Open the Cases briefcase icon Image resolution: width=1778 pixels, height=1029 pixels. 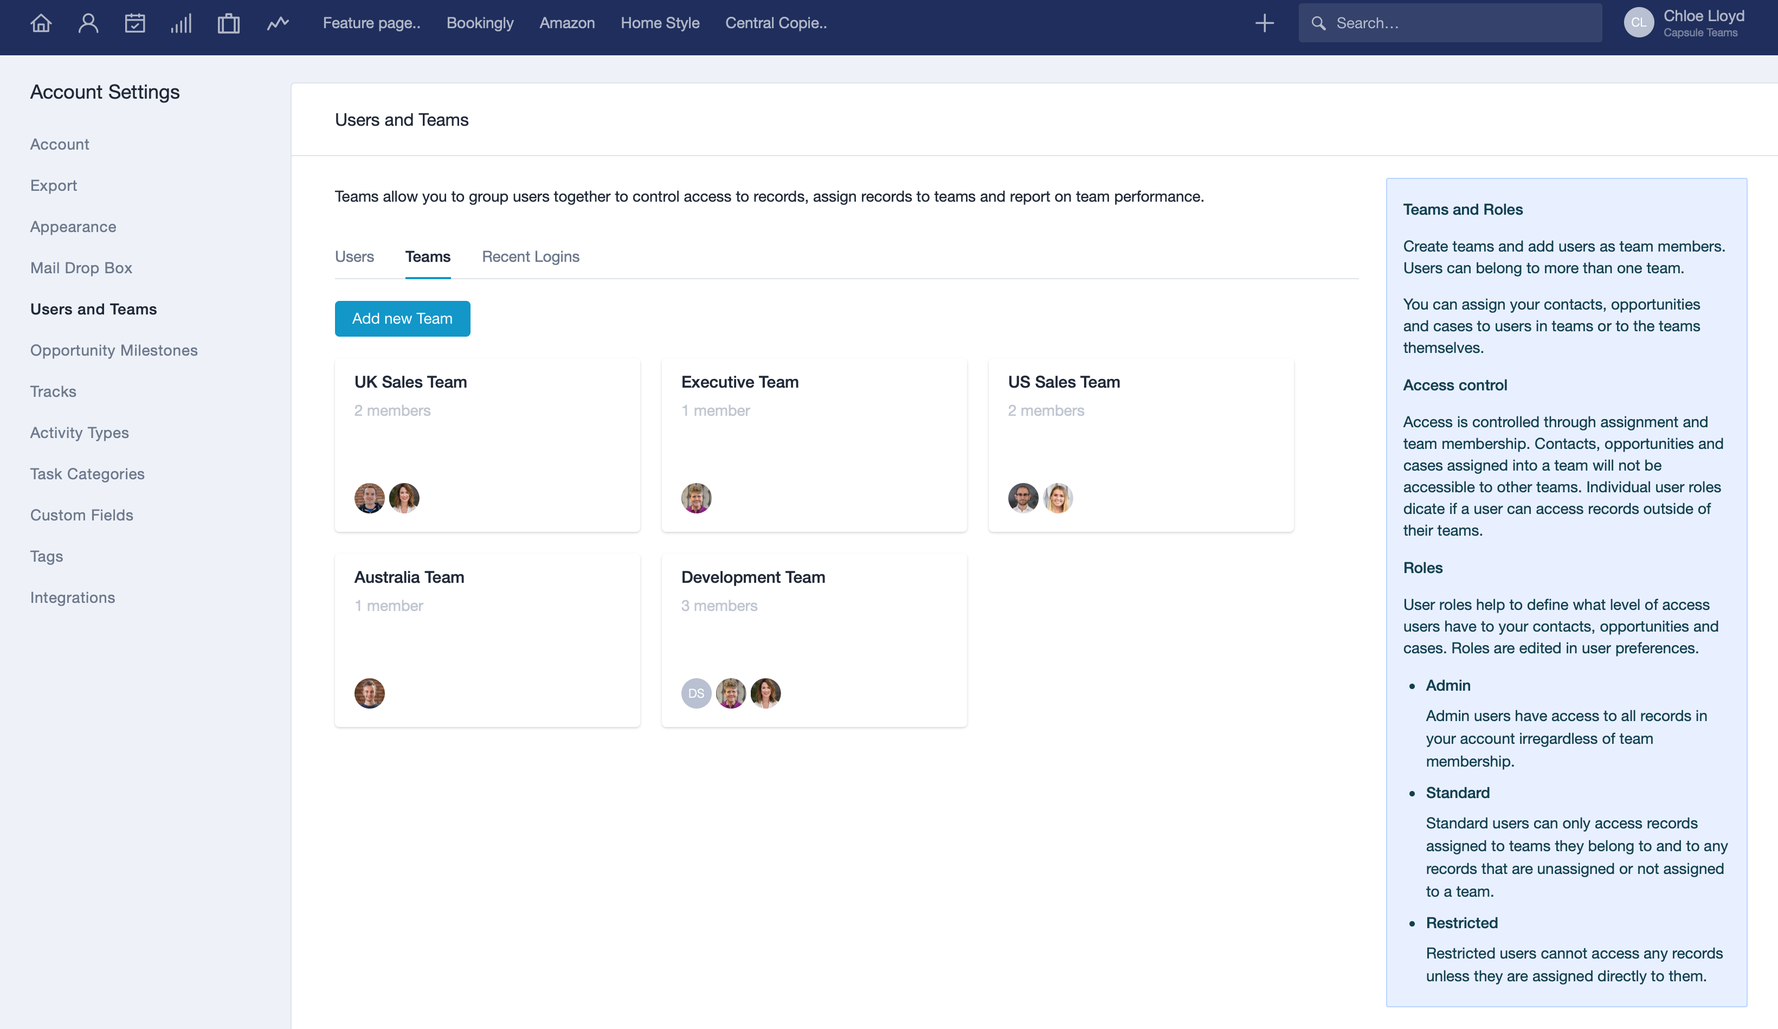[228, 23]
